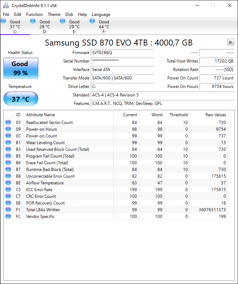Switch to the E: disk tab at 29 °C
This screenshot has height=284, width=238.
pos(74,26)
